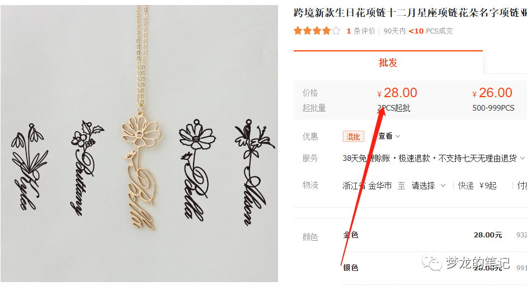This screenshot has width=527, height=286.
Task: Click the first orange rating star
Action: (298, 31)
